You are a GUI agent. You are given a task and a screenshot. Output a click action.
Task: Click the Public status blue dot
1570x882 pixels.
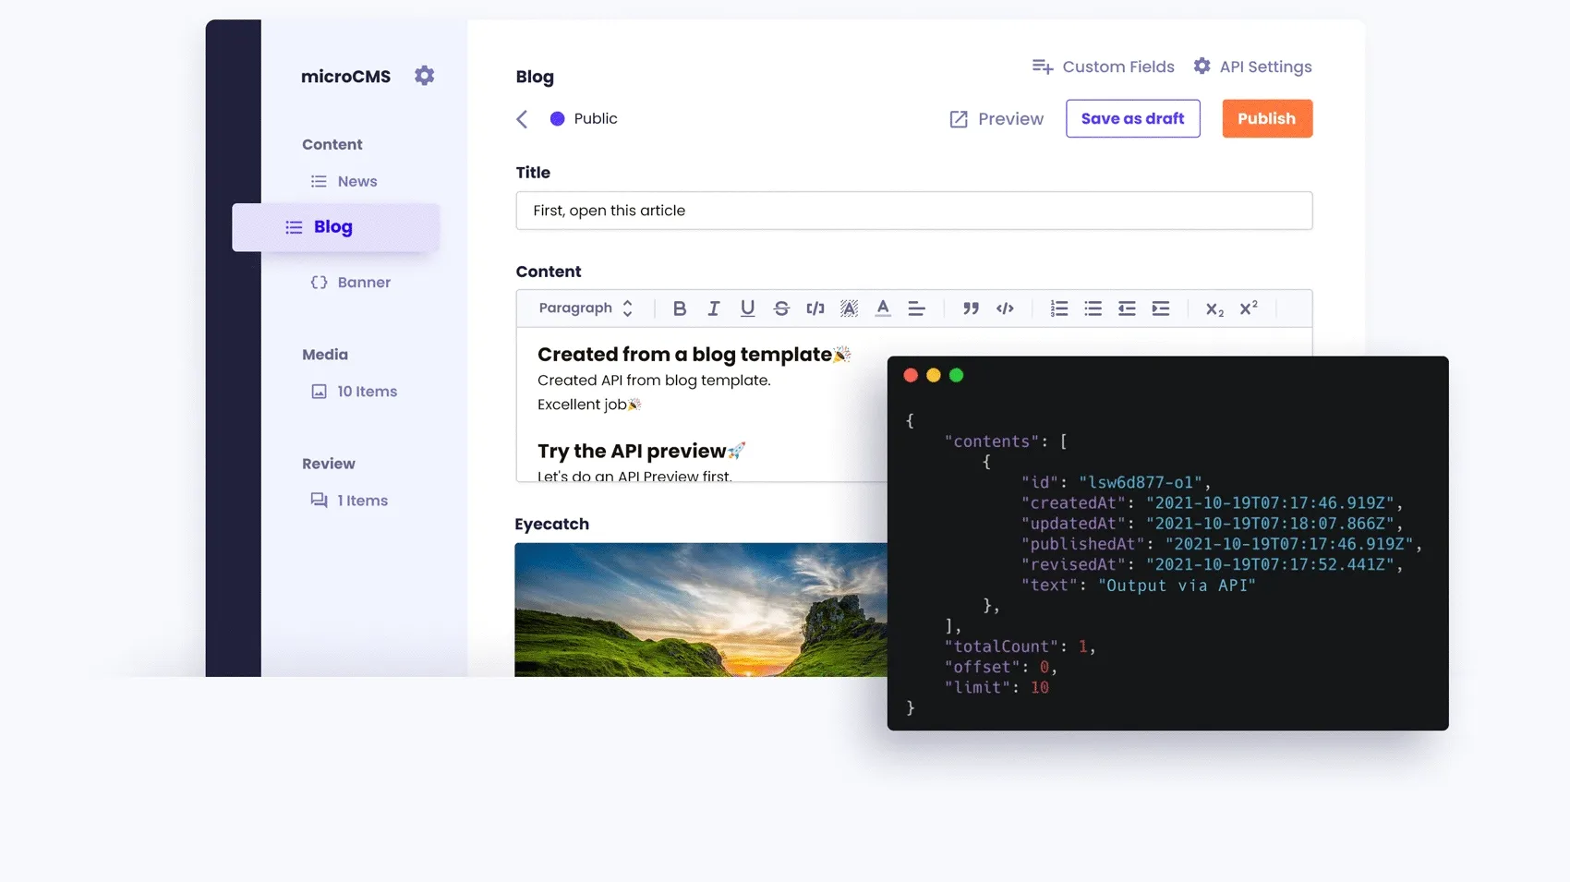coord(557,118)
